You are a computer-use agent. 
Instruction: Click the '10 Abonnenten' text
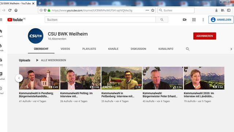[x=57, y=39]
